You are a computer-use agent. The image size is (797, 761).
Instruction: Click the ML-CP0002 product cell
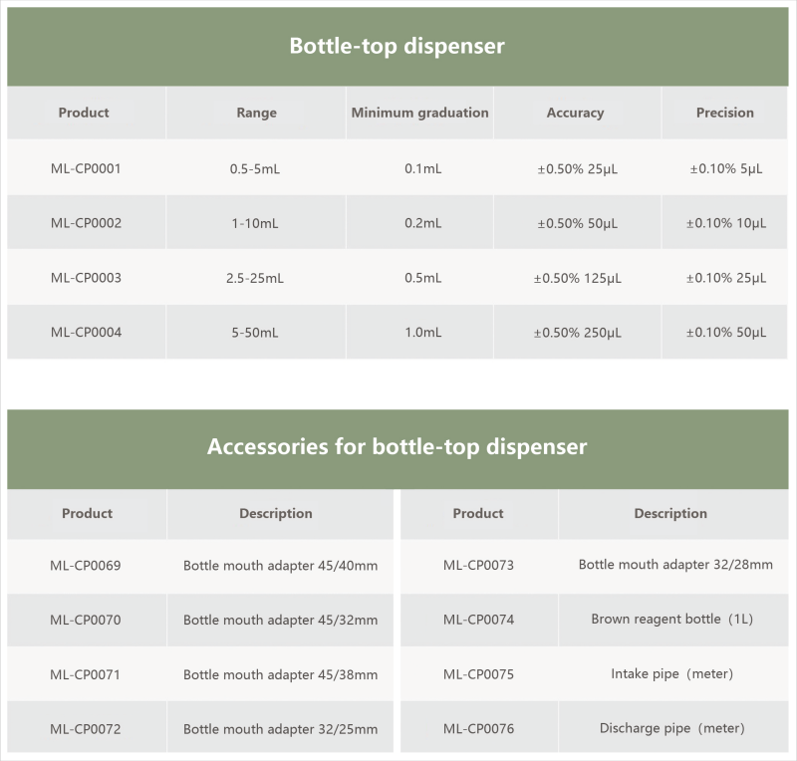point(86,223)
